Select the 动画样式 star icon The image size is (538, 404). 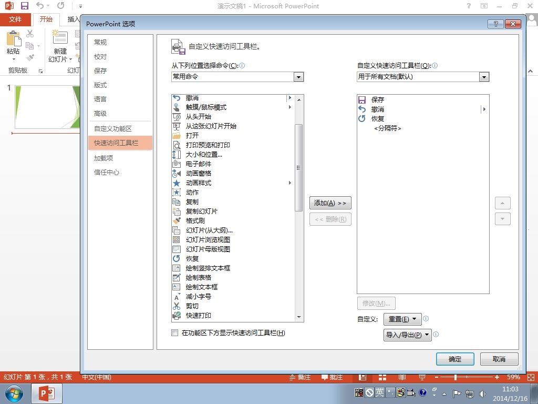pos(177,183)
